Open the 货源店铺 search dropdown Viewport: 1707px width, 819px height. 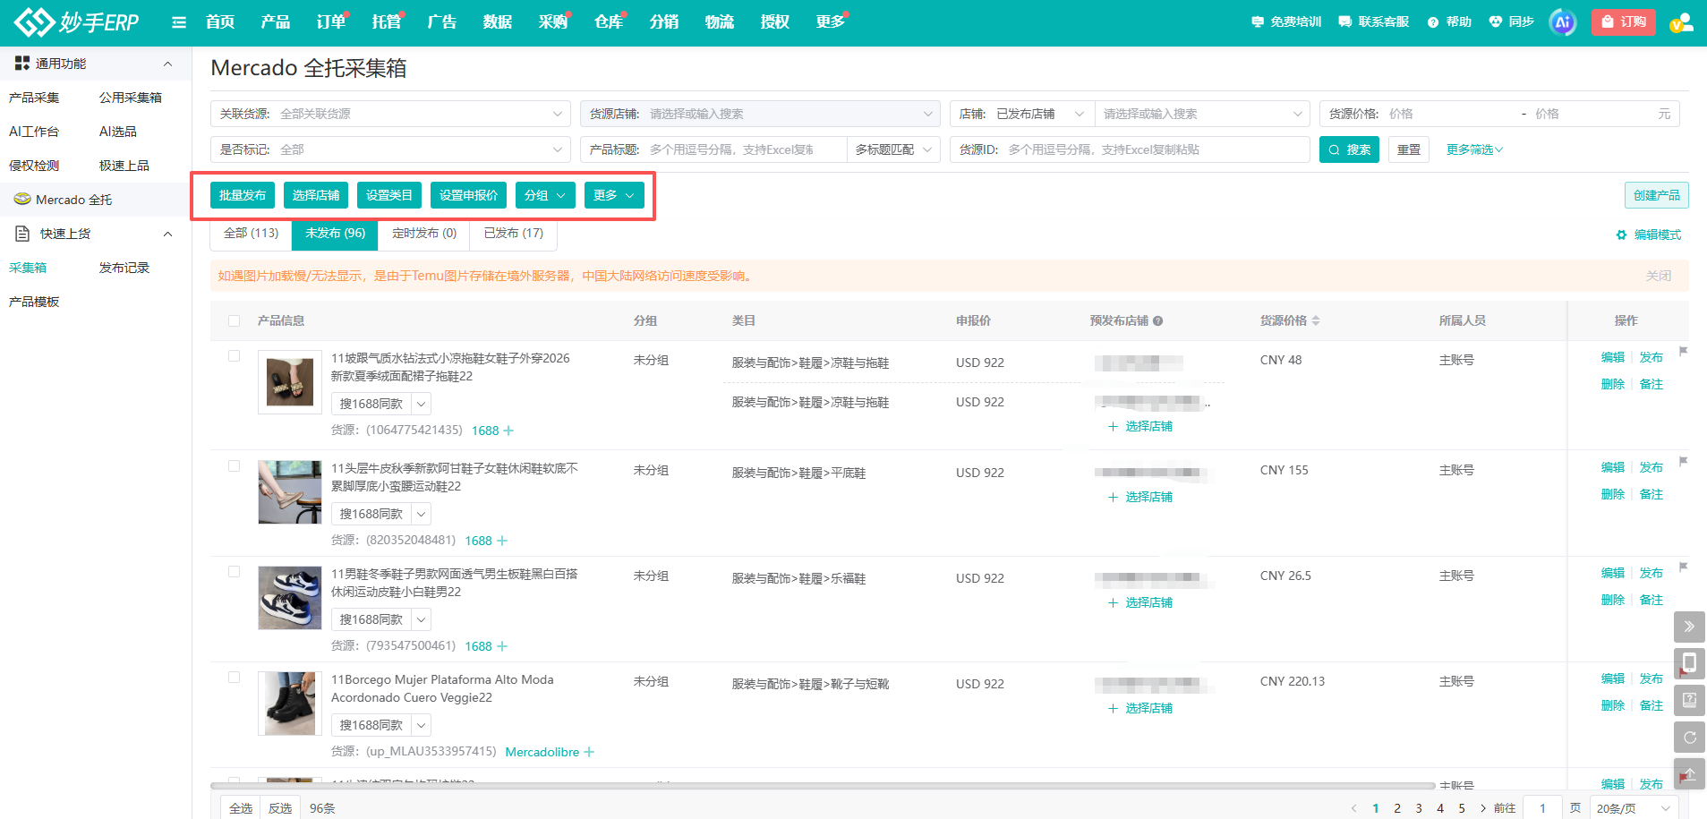[x=760, y=114]
